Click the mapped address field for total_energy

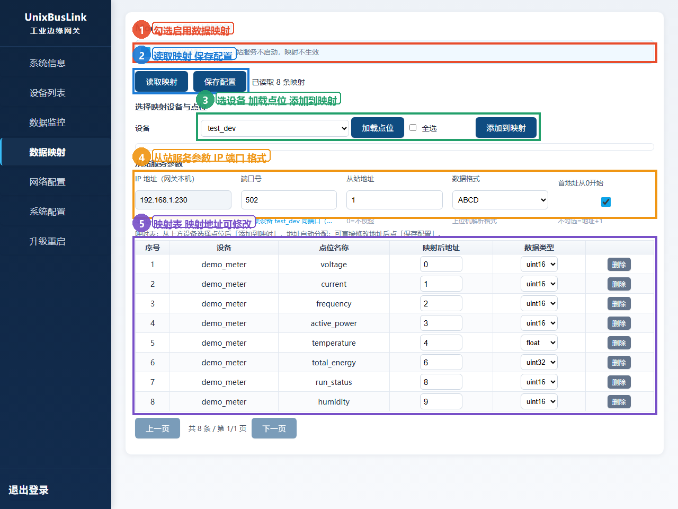click(x=441, y=362)
